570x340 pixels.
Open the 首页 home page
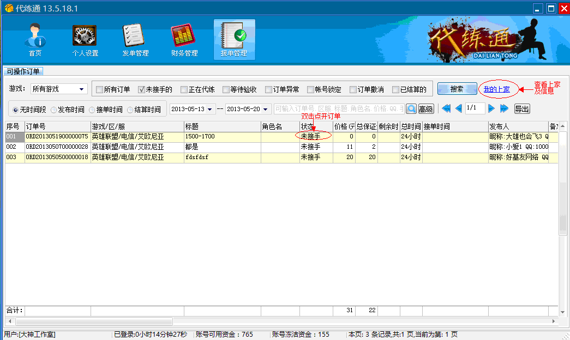[35, 39]
